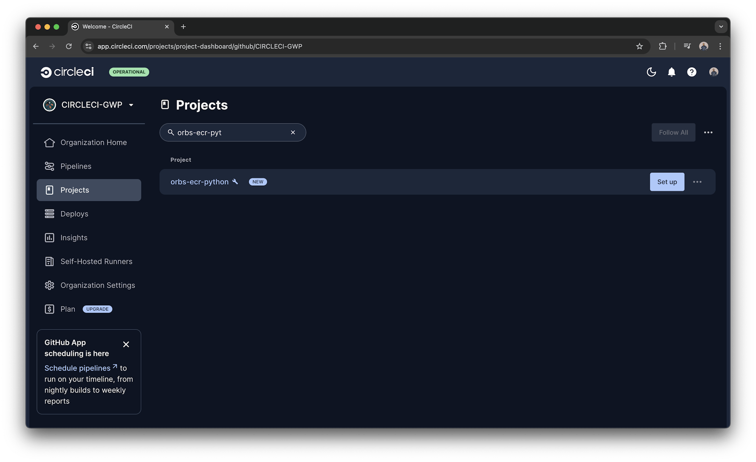Screen dimensions: 756x462
Task: Open the ellipsis menu beside Follow All
Action: click(x=708, y=132)
